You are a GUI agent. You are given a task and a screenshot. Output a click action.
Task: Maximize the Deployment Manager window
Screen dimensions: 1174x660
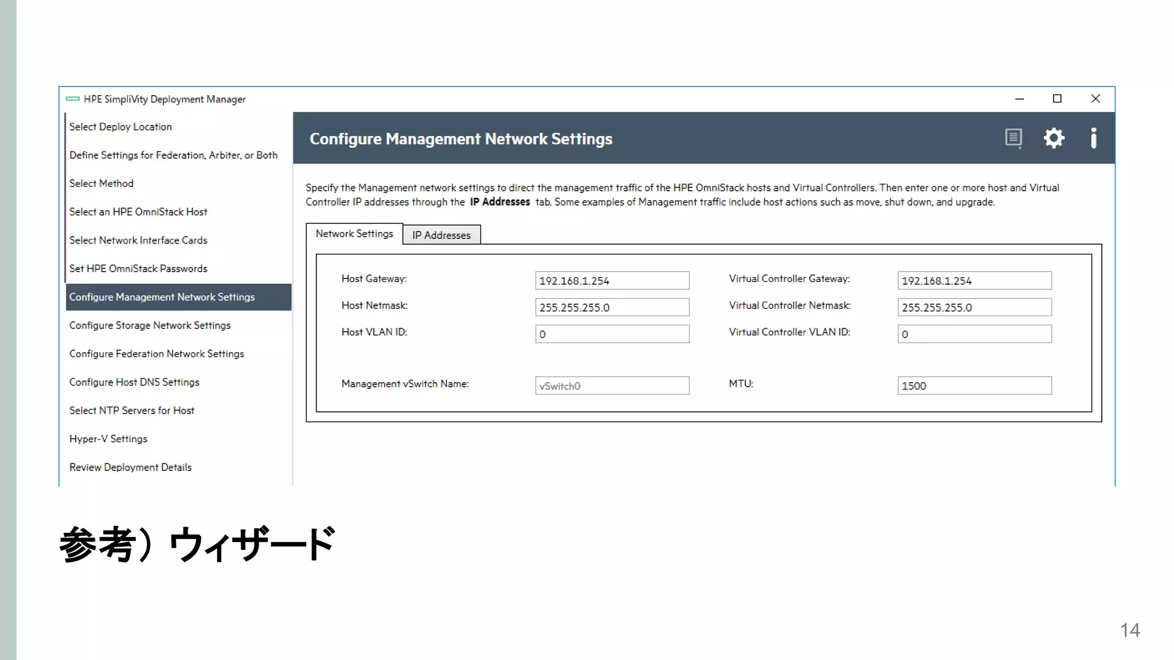(1057, 99)
